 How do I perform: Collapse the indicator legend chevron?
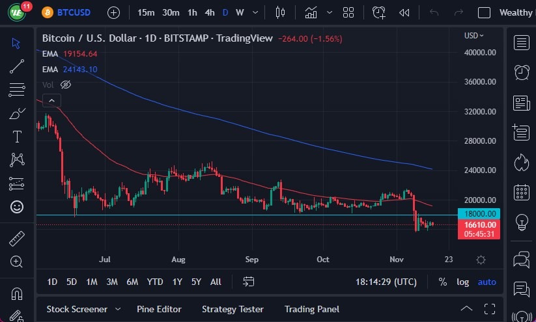click(x=51, y=100)
